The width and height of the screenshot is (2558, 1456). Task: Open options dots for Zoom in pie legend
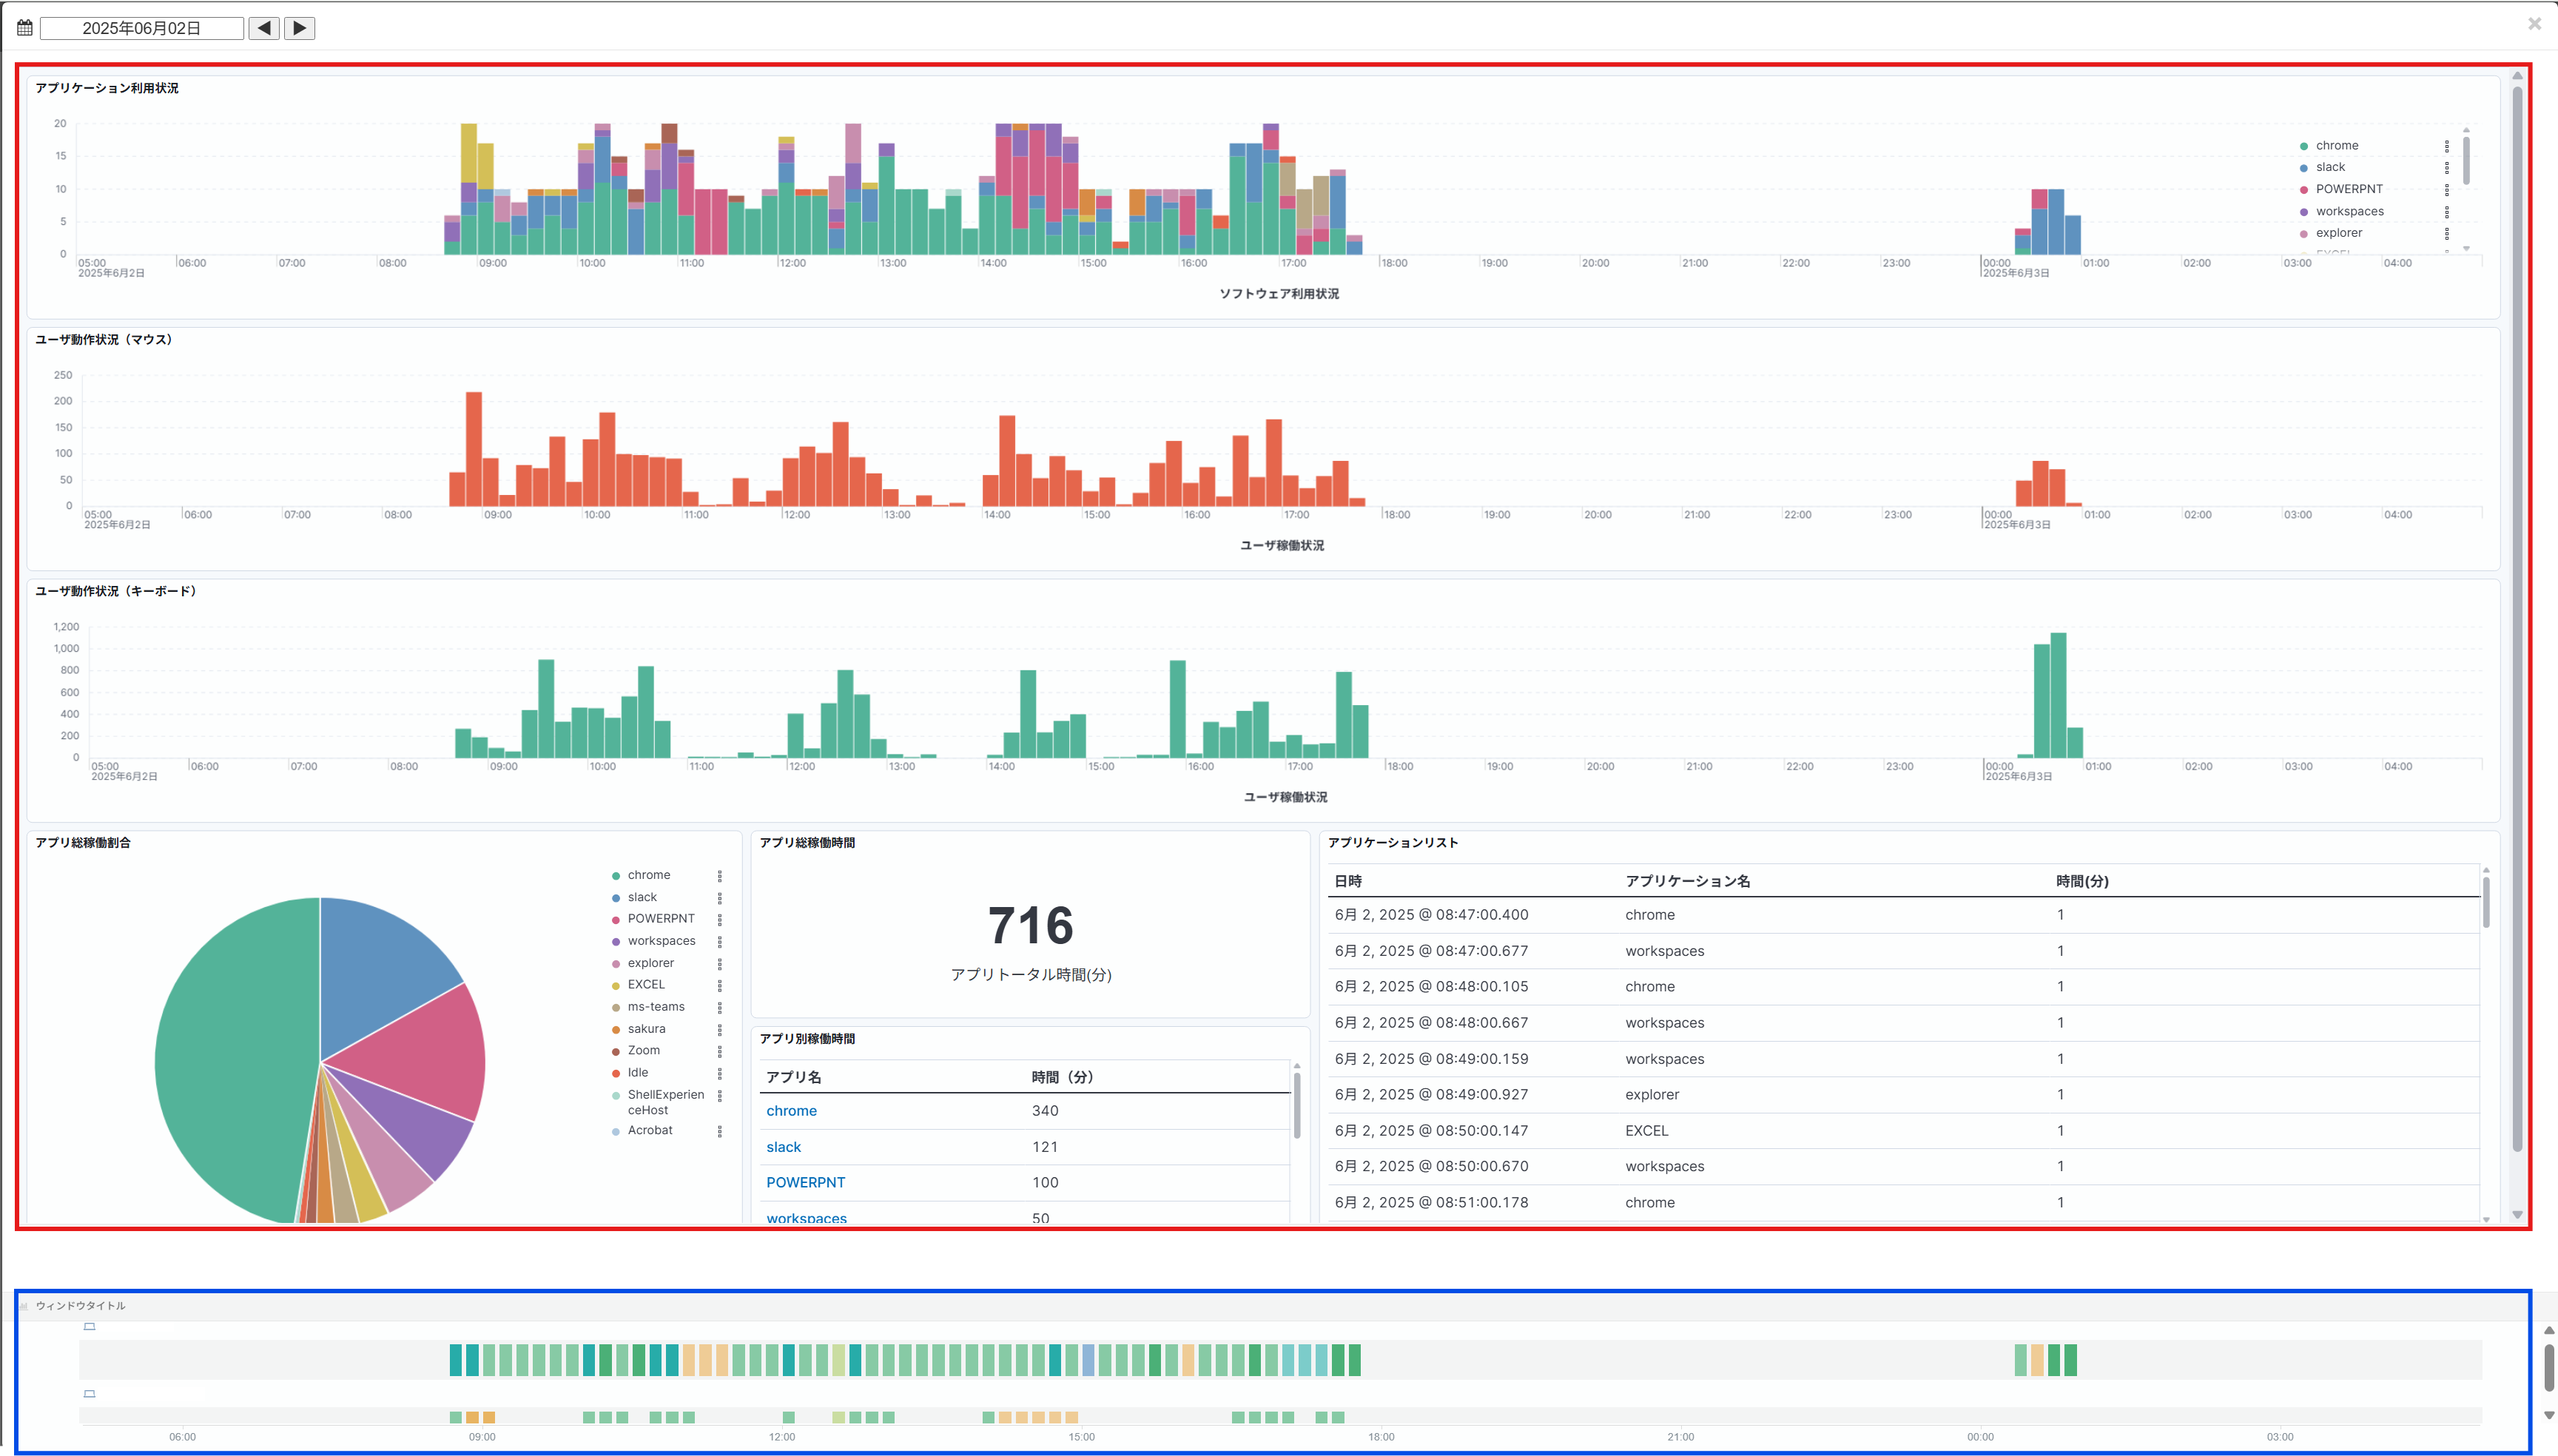719,1051
